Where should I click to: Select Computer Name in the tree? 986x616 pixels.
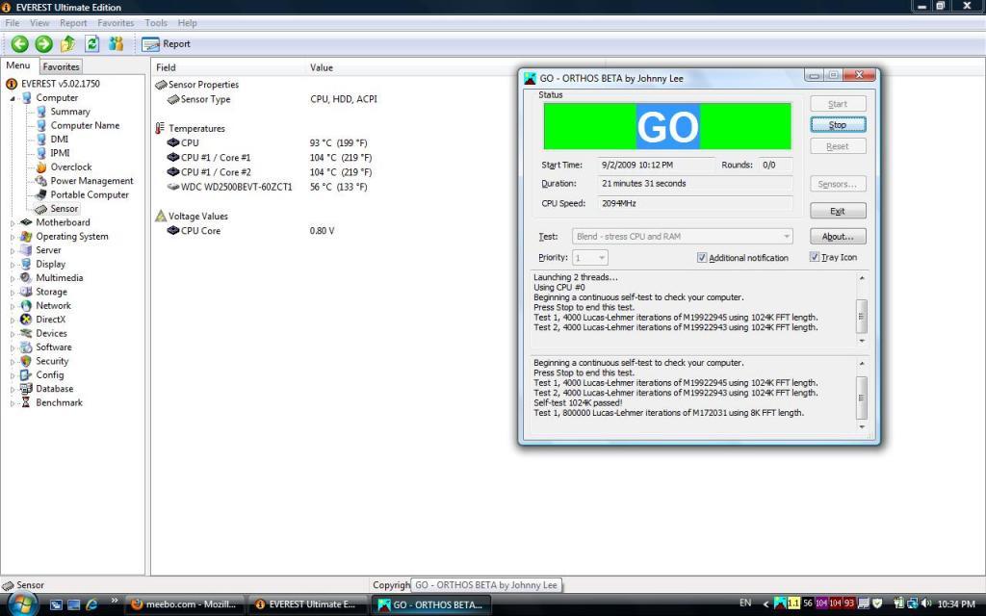tap(85, 125)
